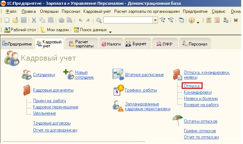Click the Графики работы clock icon
This screenshot has width=243, height=144.
(119, 90)
